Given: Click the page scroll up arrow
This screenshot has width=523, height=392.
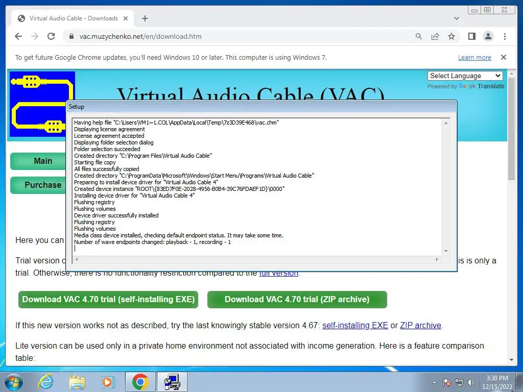Looking at the screenshot, I should click(511, 72).
